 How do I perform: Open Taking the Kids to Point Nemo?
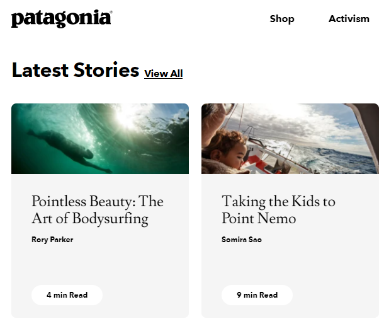(278, 210)
